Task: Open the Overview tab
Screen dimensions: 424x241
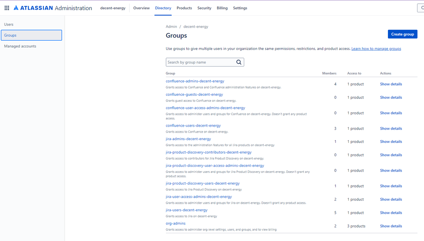Action: coord(141,8)
